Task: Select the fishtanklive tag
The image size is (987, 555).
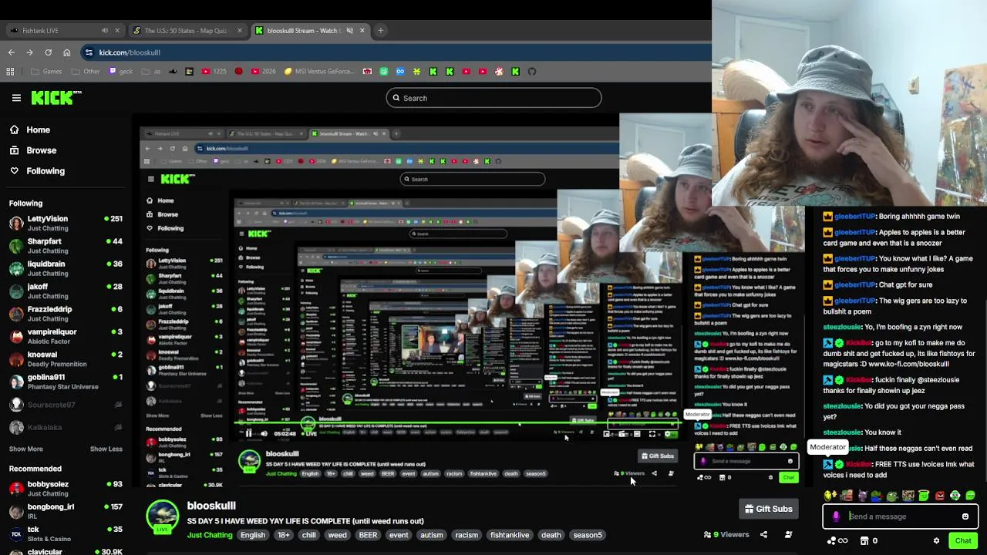Action: [x=510, y=535]
